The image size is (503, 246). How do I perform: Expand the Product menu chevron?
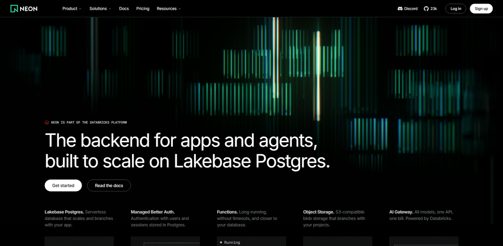tap(80, 9)
